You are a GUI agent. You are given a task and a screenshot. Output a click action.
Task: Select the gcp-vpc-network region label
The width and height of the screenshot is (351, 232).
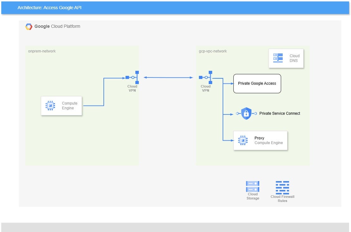pyautogui.click(x=212, y=51)
